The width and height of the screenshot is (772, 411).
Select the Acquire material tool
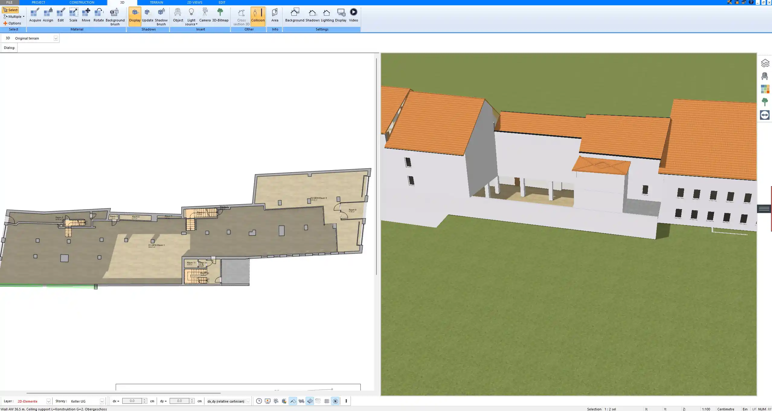pos(35,15)
